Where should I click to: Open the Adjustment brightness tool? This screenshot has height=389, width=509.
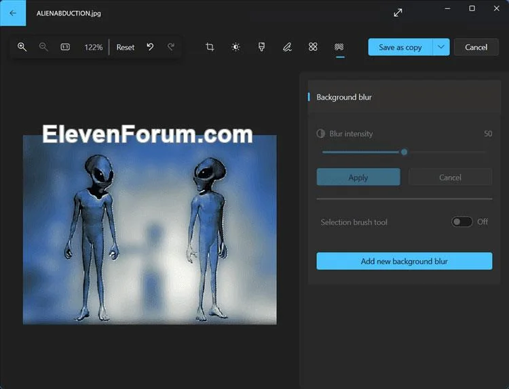[x=235, y=47]
